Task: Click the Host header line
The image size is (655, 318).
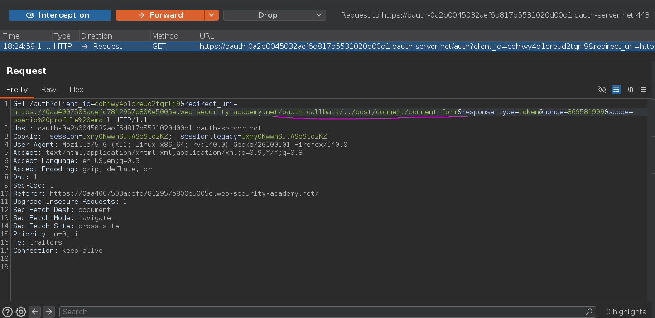Action: [x=137, y=128]
